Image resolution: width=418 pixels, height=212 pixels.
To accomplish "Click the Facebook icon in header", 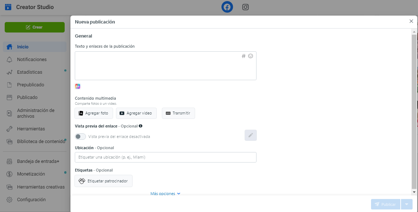I will (227, 7).
